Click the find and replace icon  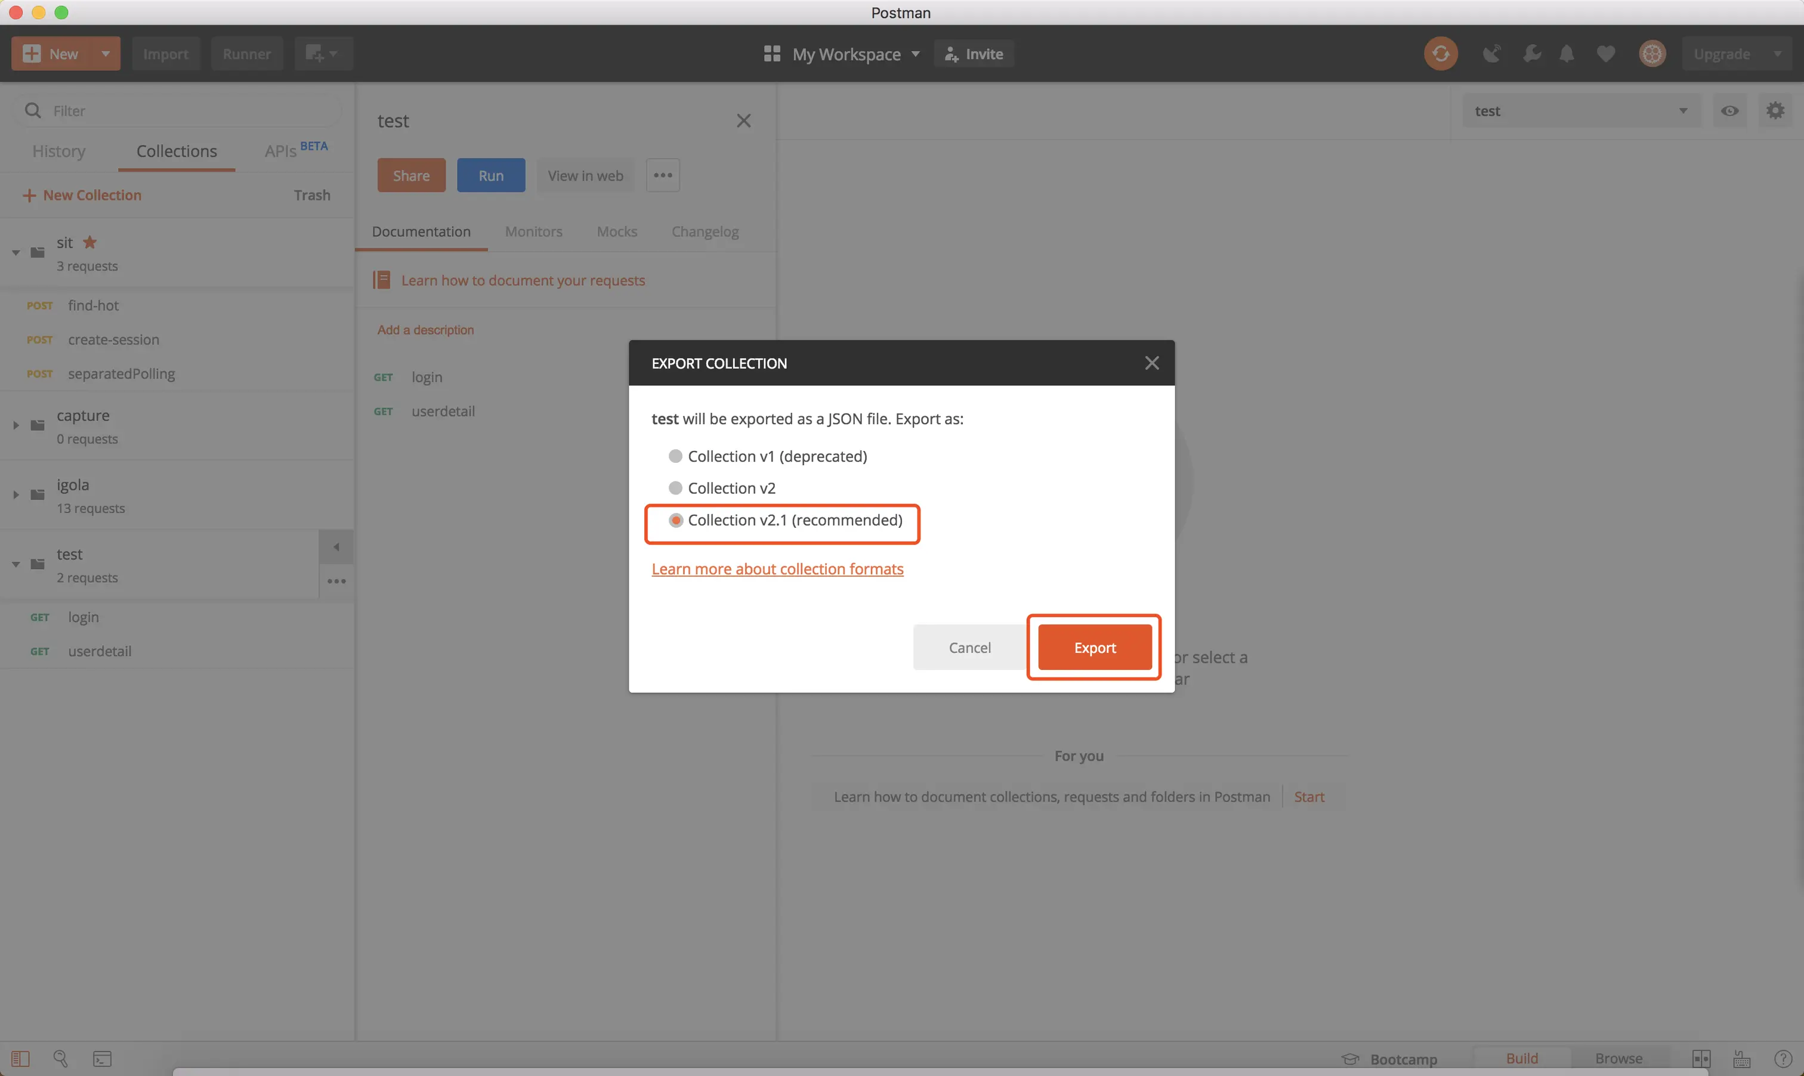pos(61,1059)
